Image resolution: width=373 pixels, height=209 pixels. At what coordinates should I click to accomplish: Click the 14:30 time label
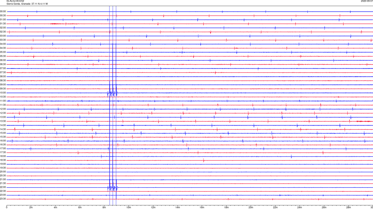coord(3,129)
